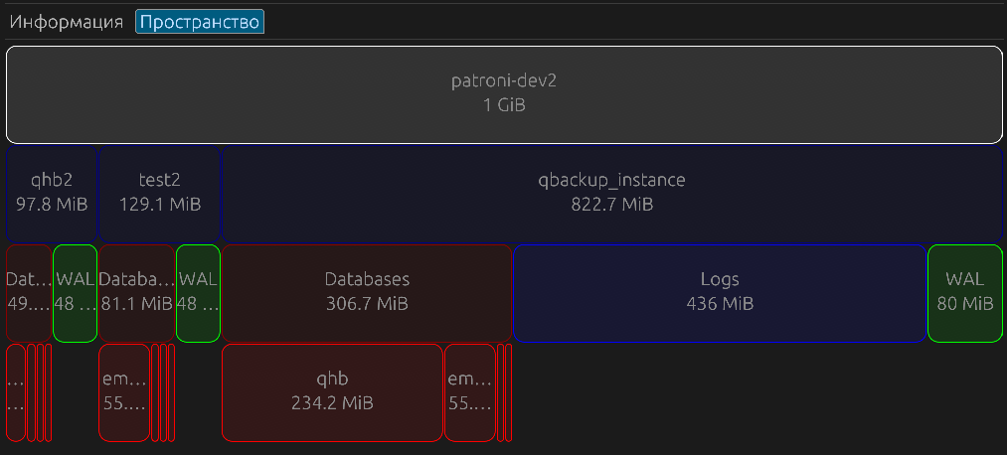This screenshot has height=455, width=1007.
Task: Click the Dat… 49 block under qhb2
Action: tap(28, 292)
